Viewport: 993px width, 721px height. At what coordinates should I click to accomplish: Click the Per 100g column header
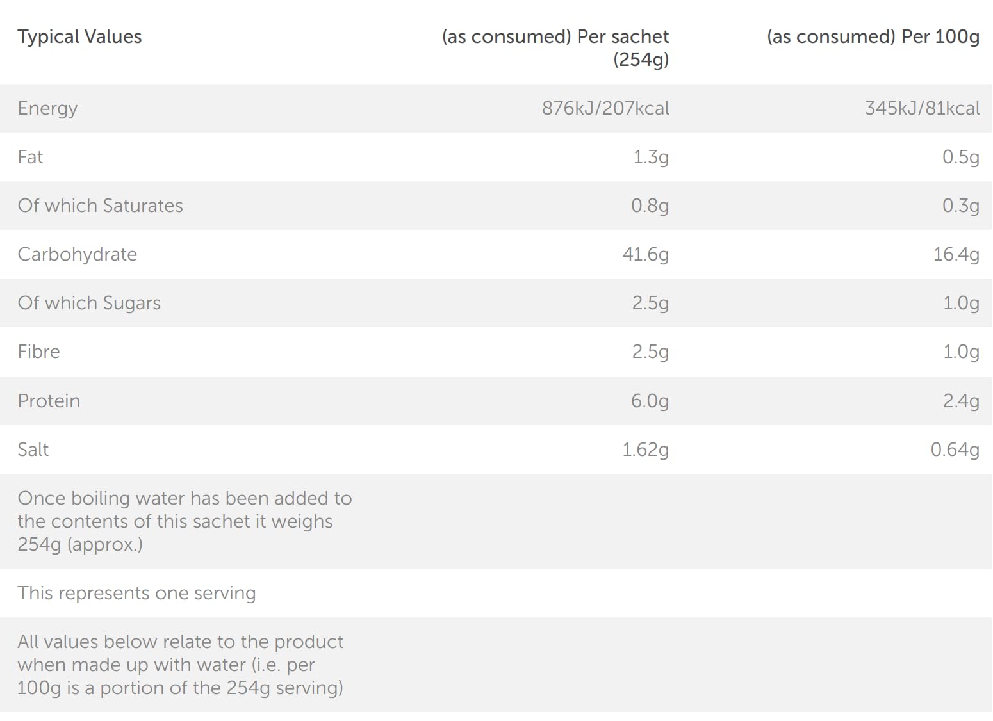[x=873, y=36]
